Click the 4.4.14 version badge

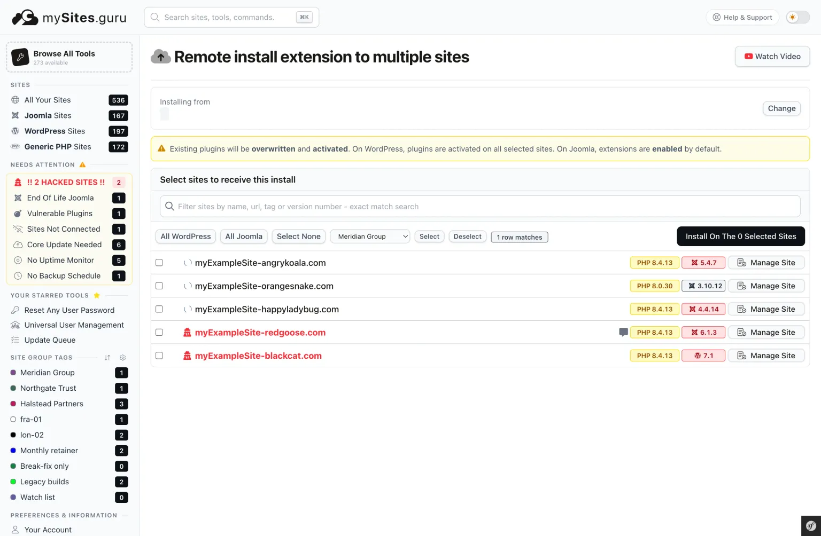coord(703,309)
